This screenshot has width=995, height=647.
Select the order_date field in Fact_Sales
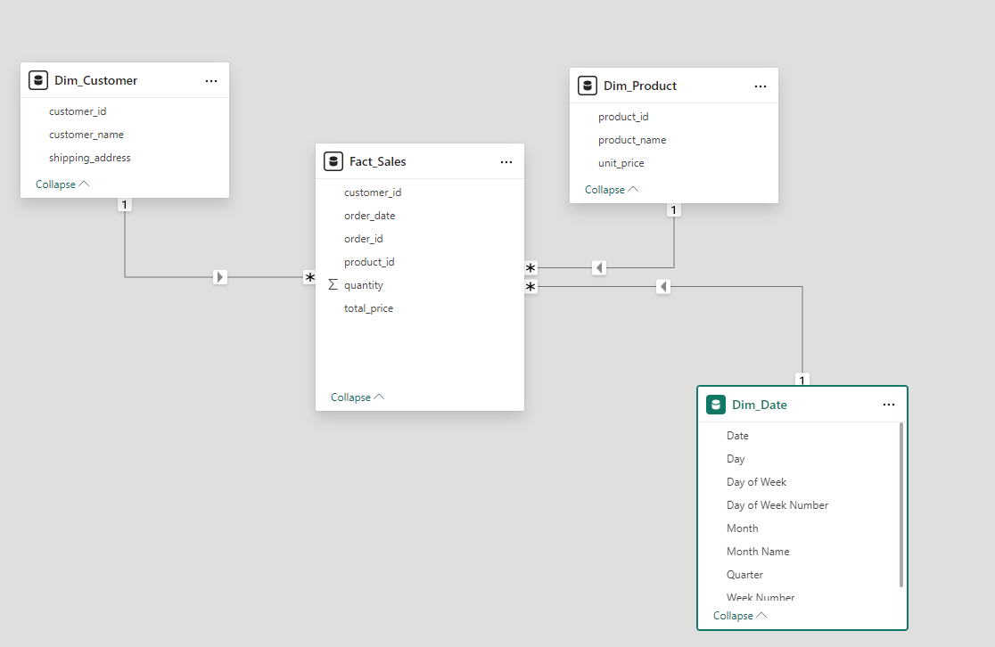[369, 215]
